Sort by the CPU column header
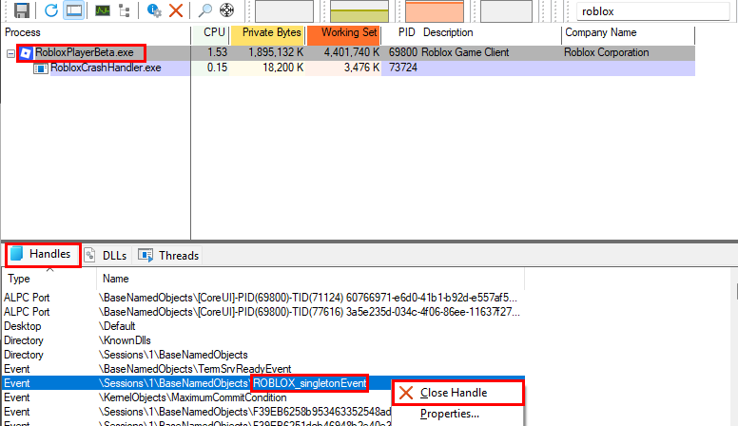Image resolution: width=738 pixels, height=426 pixels. (210, 33)
